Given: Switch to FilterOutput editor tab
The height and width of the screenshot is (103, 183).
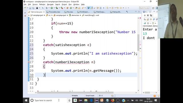Looking at the screenshot, I should 100,12.
